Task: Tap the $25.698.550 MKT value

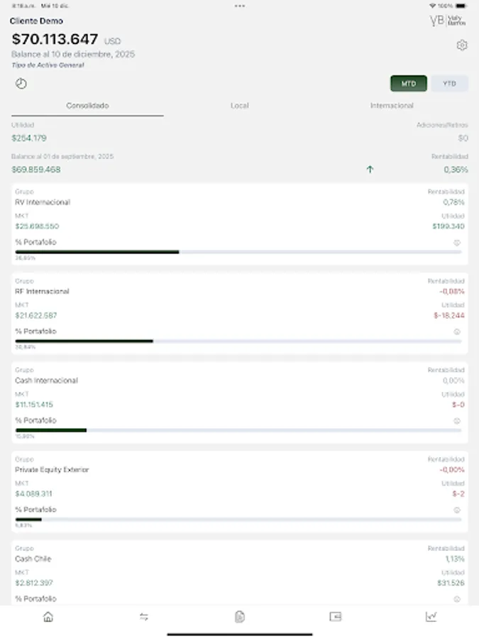Action: (37, 226)
